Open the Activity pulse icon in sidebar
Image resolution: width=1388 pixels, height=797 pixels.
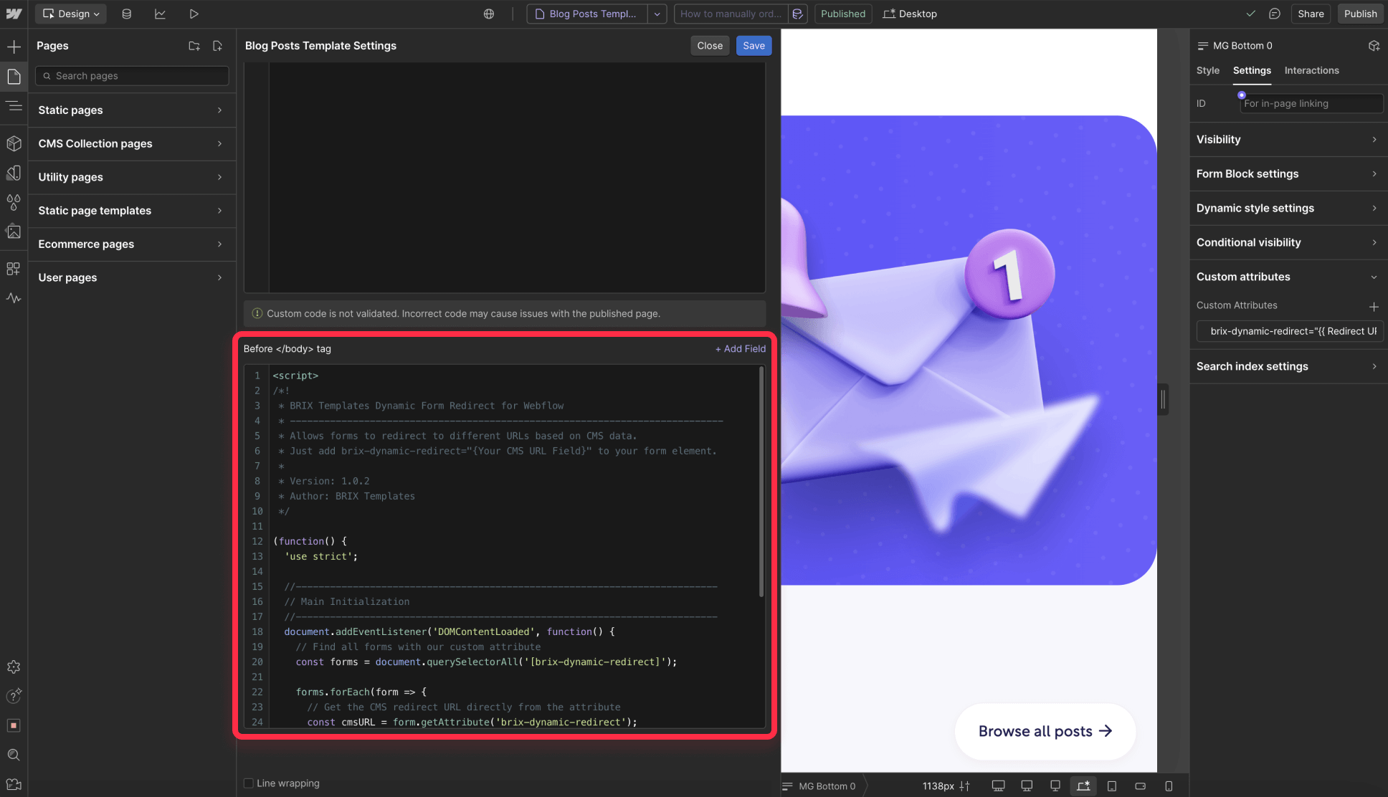(14, 298)
